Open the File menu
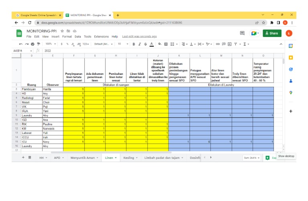 click(x=29, y=37)
